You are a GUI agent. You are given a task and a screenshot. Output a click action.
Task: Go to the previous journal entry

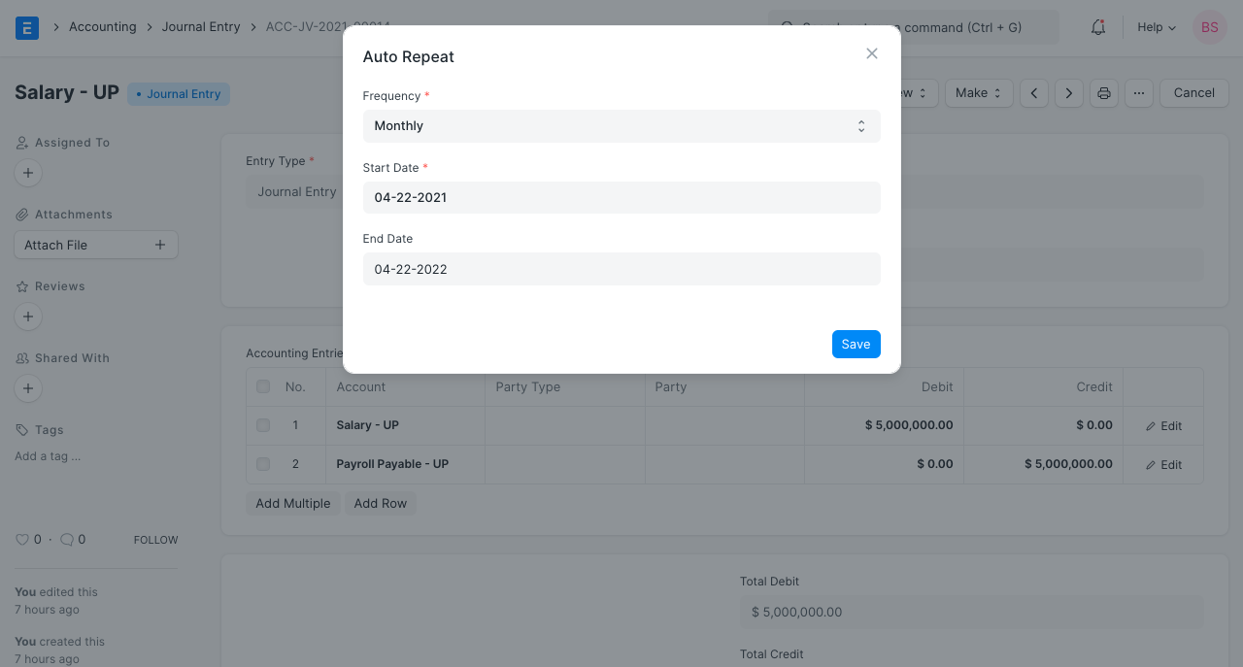coord(1033,92)
